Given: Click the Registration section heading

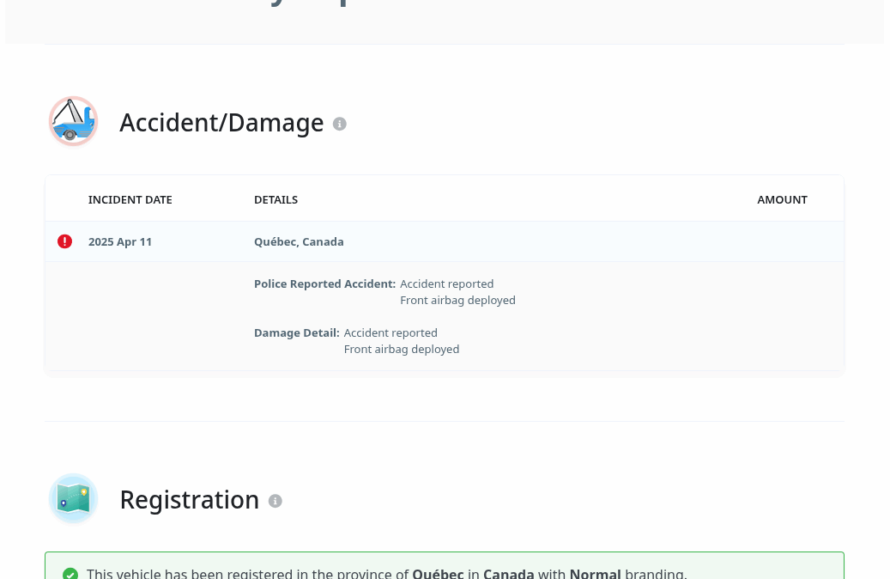Looking at the screenshot, I should pyautogui.click(x=190, y=500).
